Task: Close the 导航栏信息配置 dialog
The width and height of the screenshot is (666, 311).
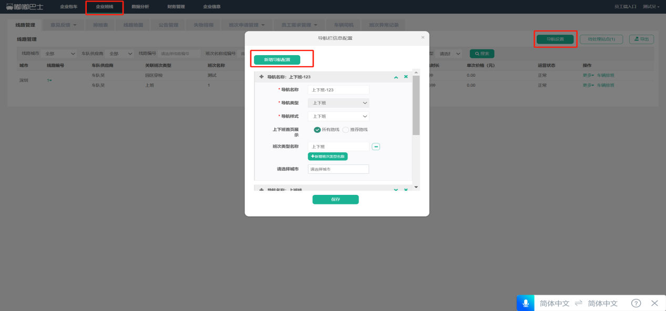Action: click(423, 37)
